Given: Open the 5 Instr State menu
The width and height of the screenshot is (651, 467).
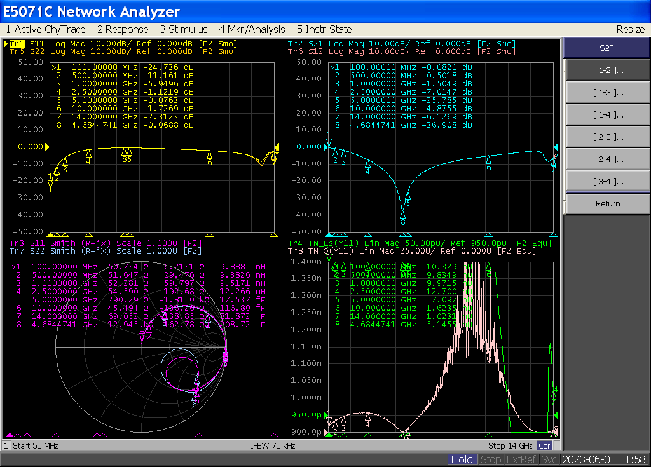Looking at the screenshot, I should point(324,29).
